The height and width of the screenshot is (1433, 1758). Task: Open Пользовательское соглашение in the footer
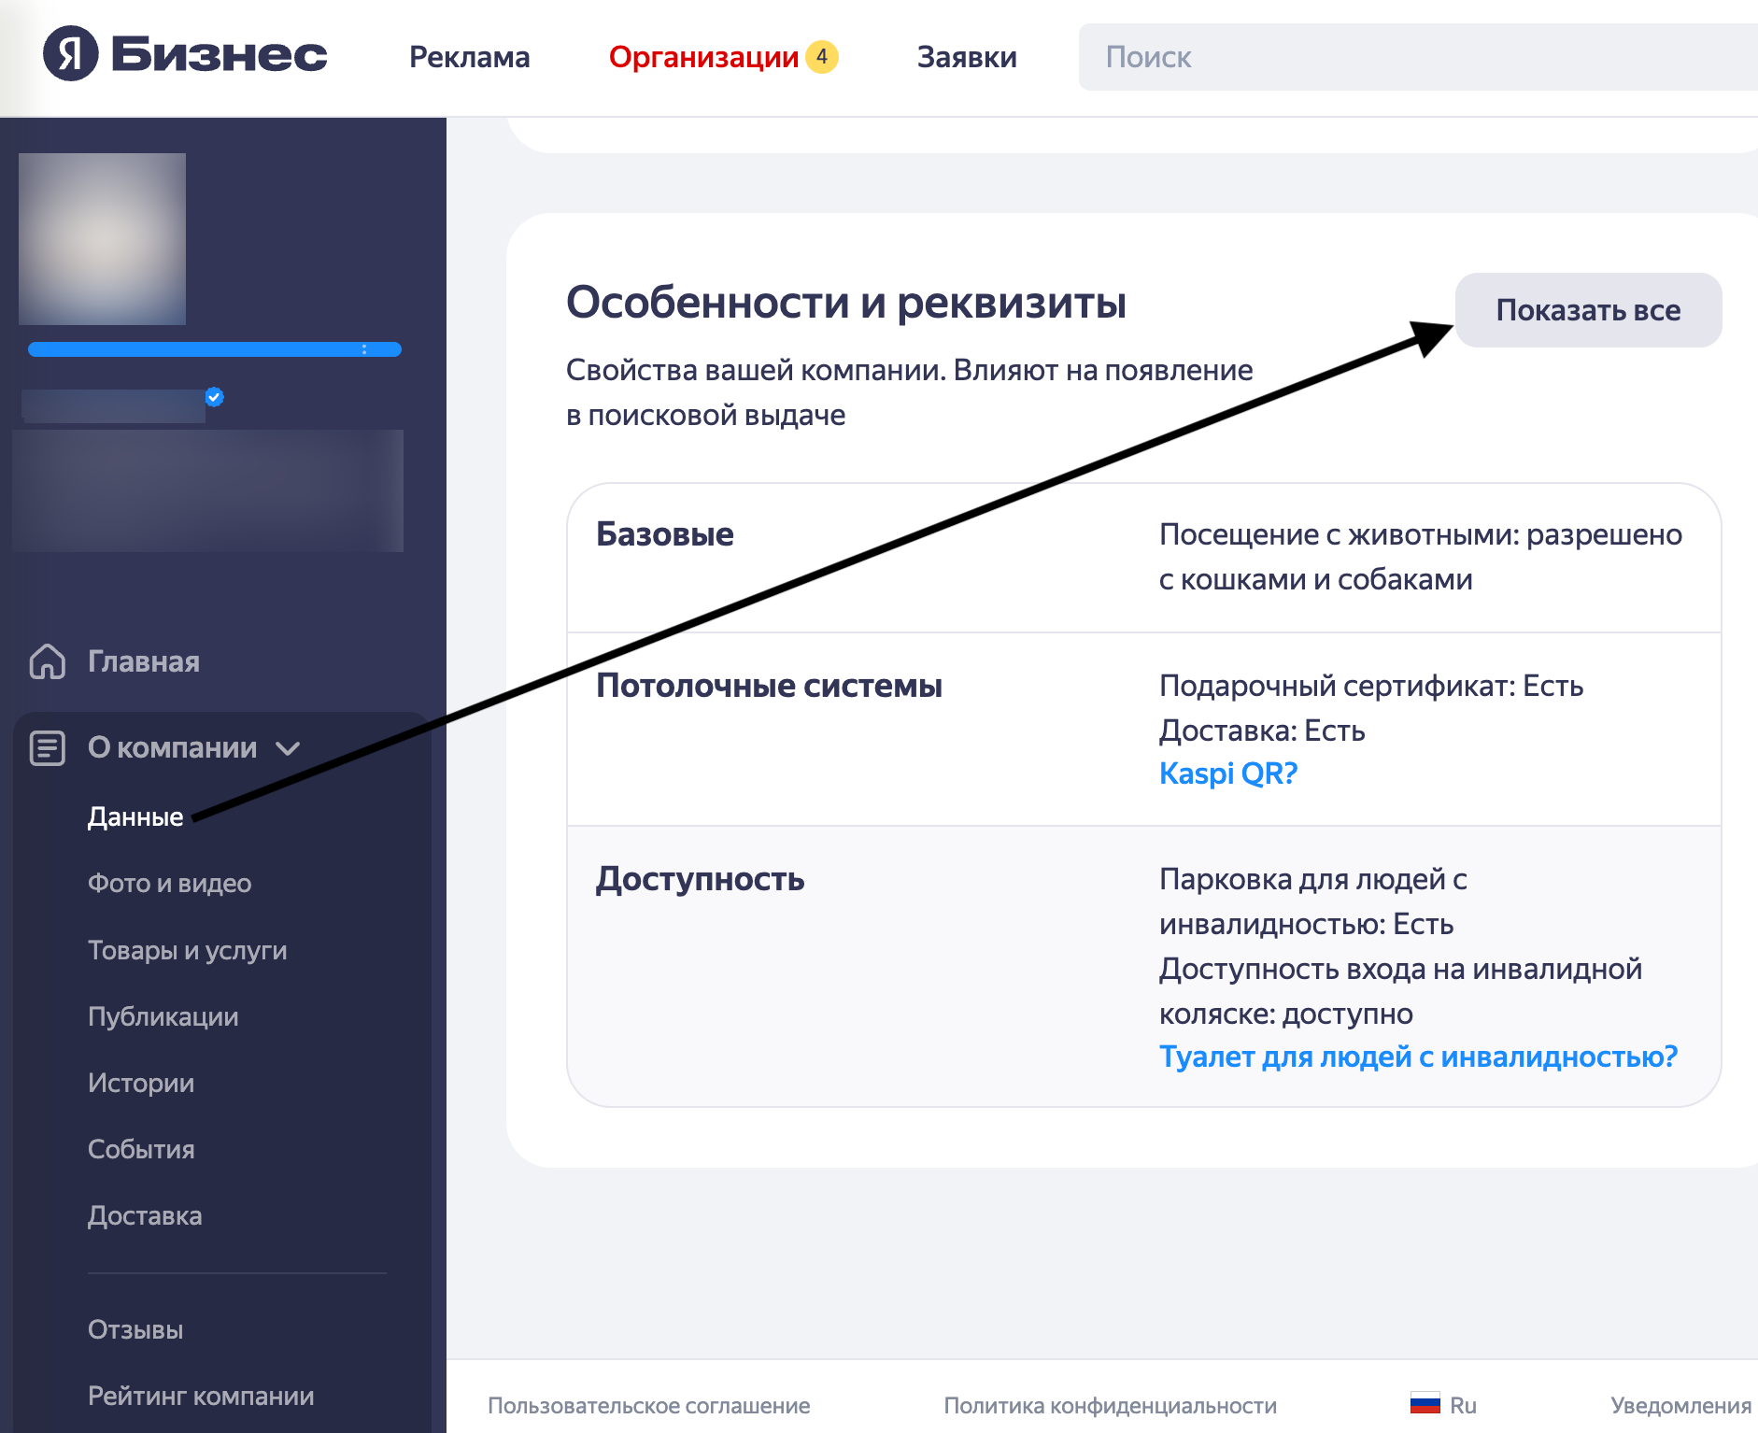tap(646, 1404)
